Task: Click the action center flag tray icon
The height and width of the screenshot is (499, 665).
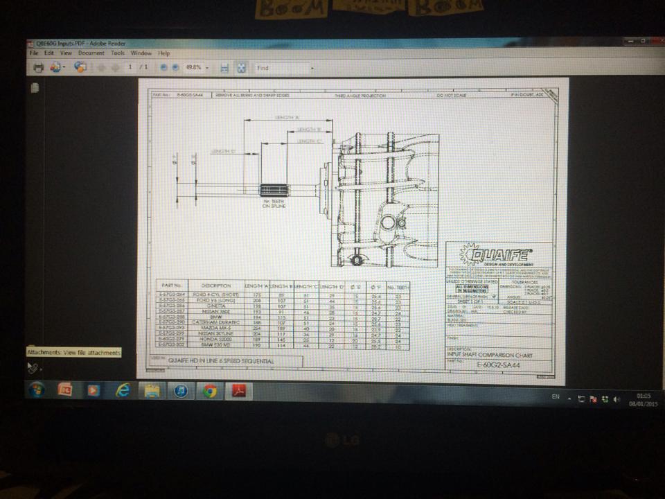Action: tap(594, 399)
